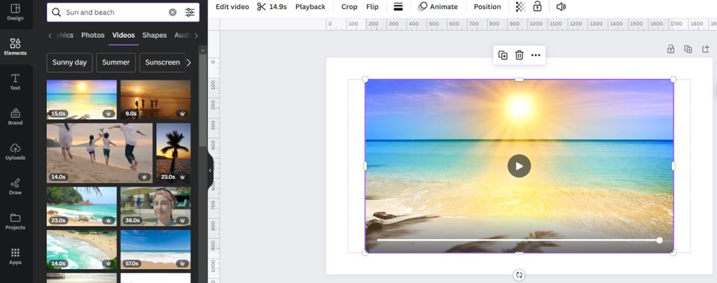The width and height of the screenshot is (717, 283).
Task: Open the search filter options
Action: pos(190,13)
